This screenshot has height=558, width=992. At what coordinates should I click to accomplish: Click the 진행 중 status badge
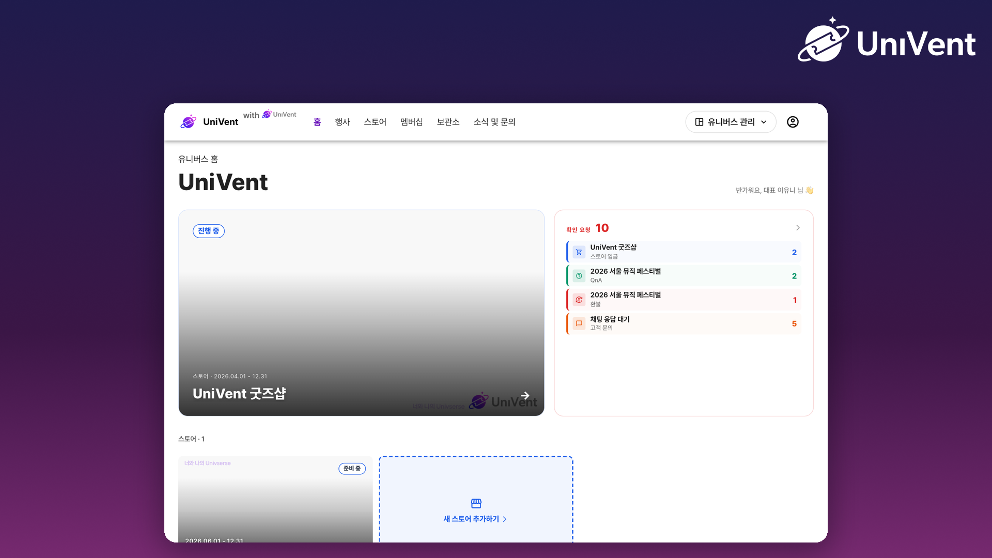209,231
